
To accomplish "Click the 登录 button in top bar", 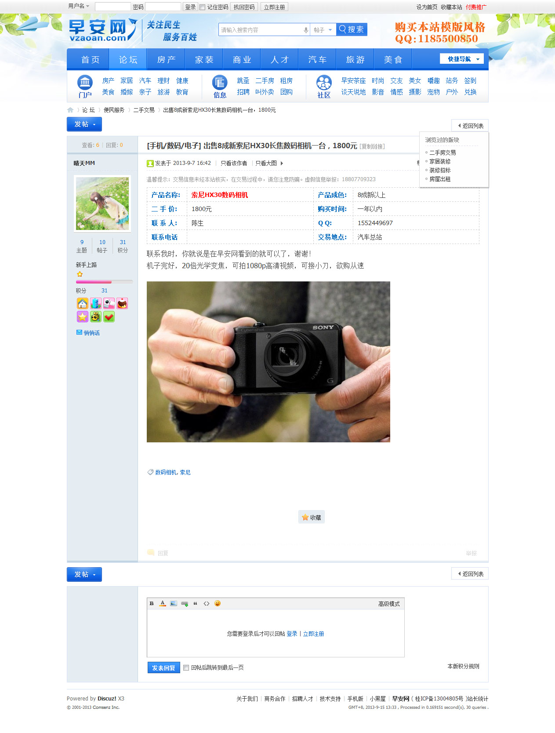I will 190,7.
